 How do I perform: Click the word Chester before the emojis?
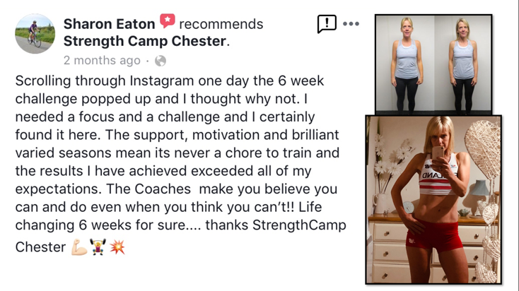(x=41, y=247)
